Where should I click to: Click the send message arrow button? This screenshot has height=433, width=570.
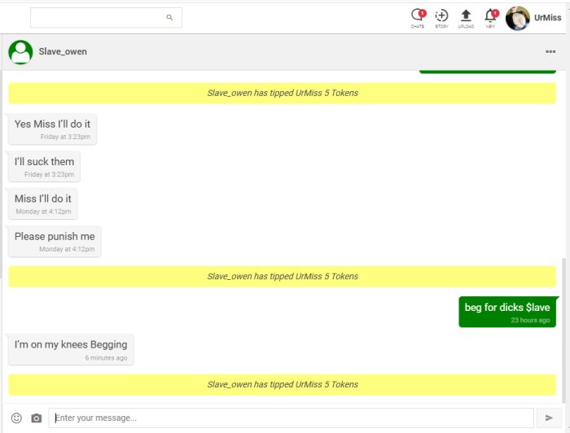tap(549, 418)
